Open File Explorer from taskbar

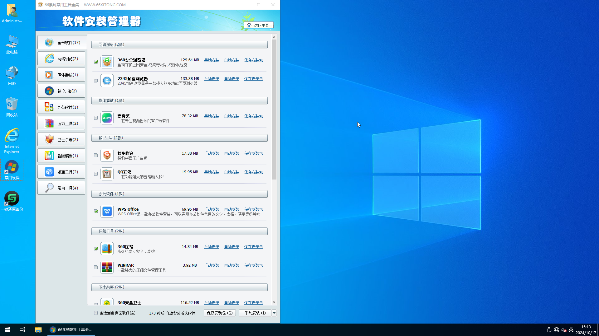pos(38,330)
